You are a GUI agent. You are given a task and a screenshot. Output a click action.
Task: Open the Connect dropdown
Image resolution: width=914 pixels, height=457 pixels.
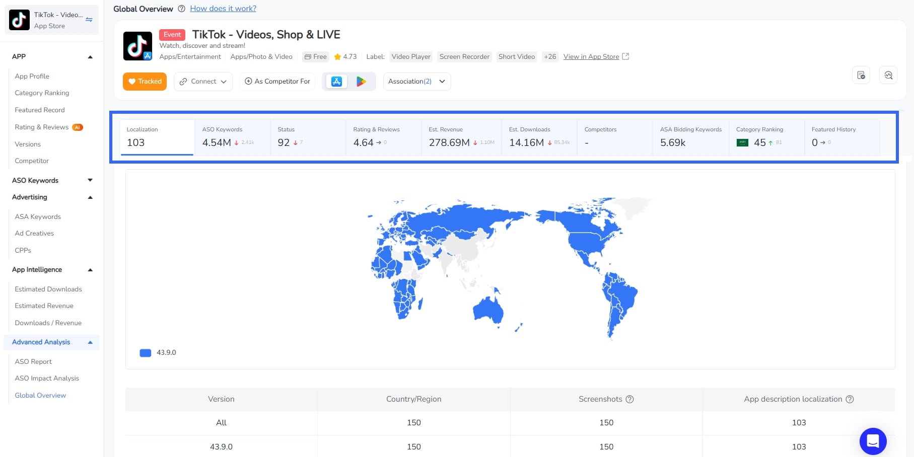203,82
